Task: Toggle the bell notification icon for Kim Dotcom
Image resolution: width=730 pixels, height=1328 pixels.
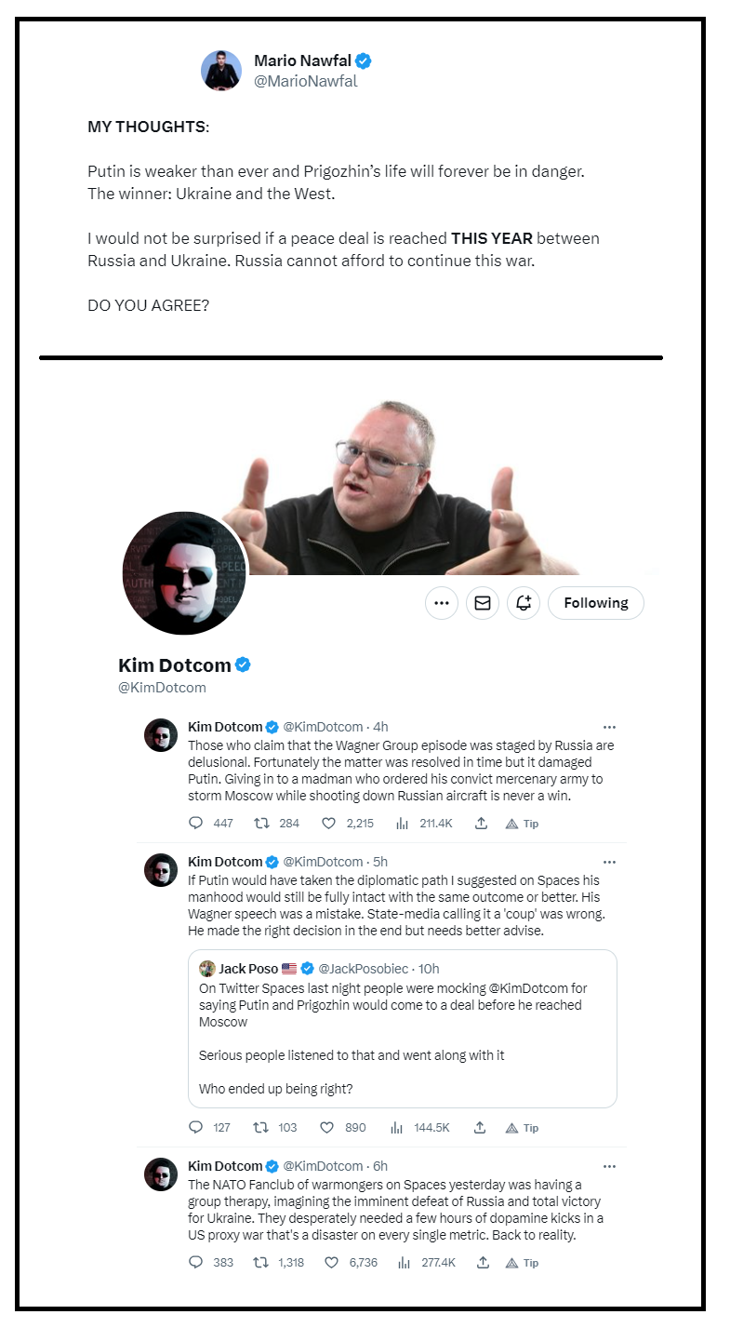Action: click(524, 603)
